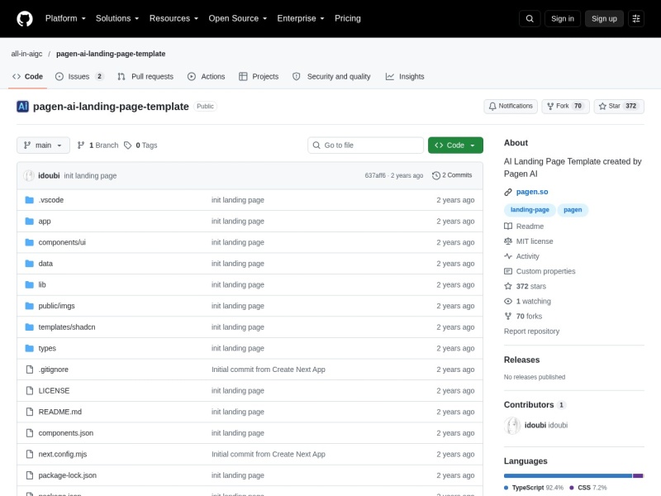Screen dimensions: 661x496
Task: Open the idoubi contributor avatar
Action: [x=512, y=425]
